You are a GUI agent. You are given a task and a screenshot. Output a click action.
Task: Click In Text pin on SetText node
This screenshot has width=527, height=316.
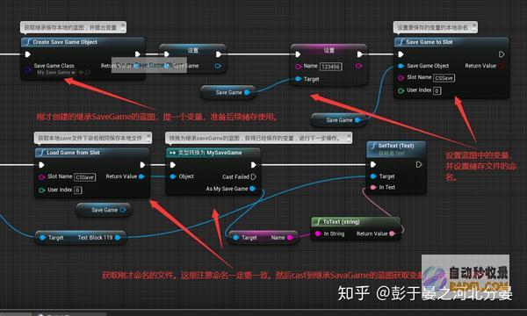[373, 187]
